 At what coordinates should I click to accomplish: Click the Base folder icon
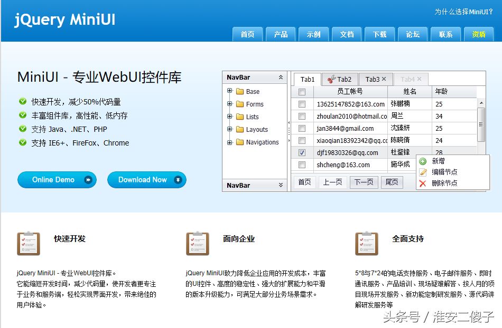pyautogui.click(x=240, y=92)
